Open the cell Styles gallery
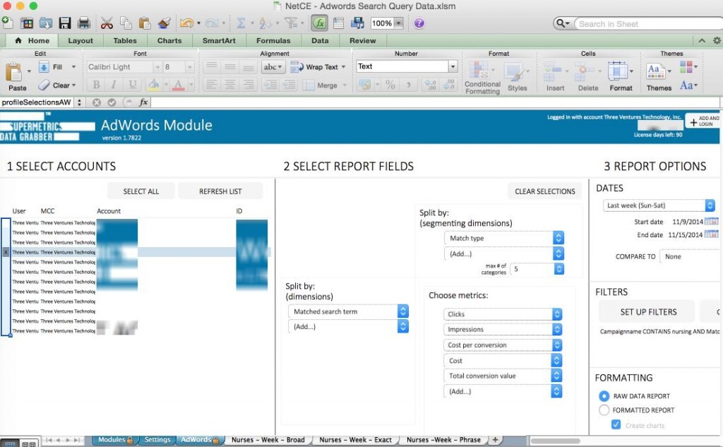 pos(517,78)
